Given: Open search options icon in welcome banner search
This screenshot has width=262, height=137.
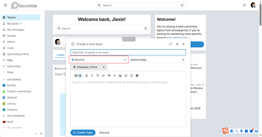Looking at the screenshot, I should tap(145, 28).
